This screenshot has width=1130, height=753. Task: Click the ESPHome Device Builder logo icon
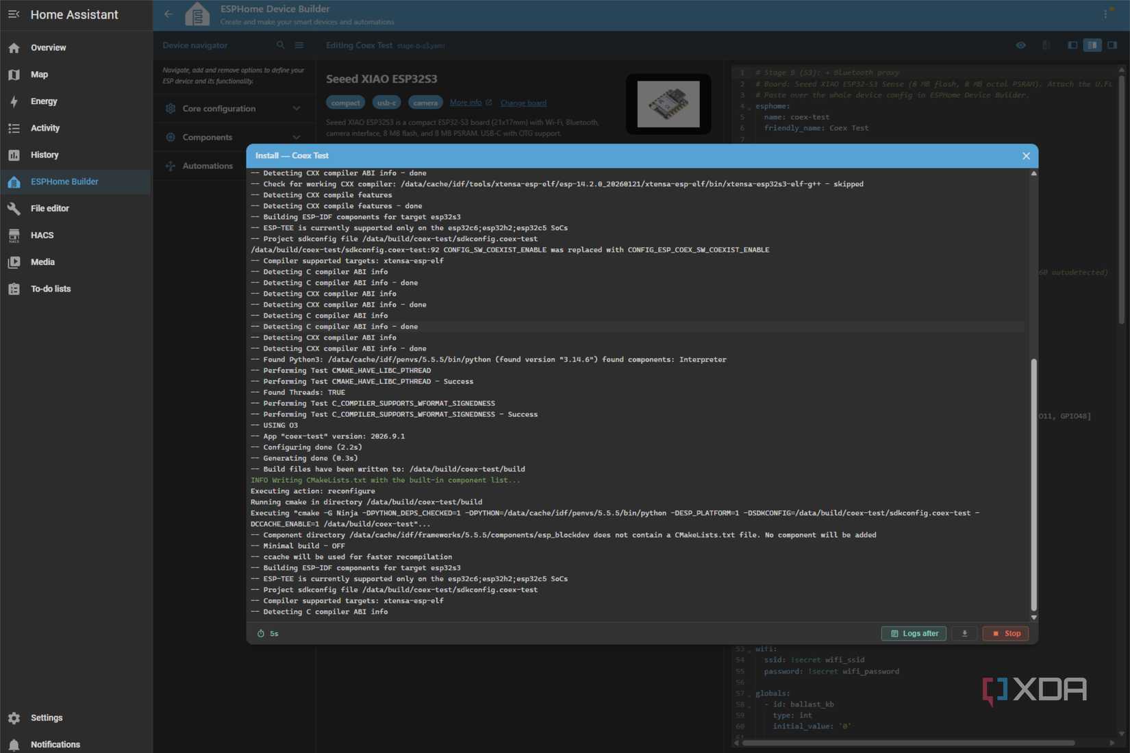point(197,14)
